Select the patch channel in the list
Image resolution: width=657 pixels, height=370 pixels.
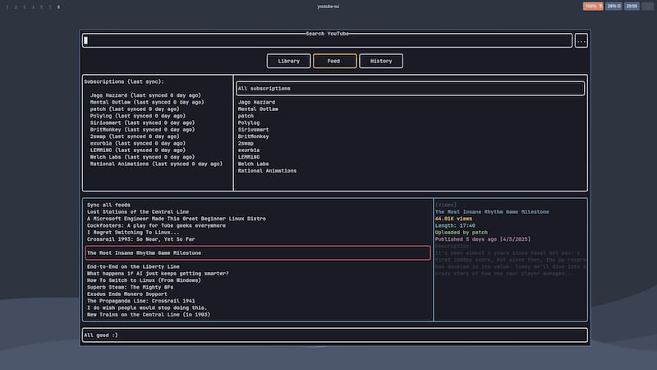[x=246, y=116]
